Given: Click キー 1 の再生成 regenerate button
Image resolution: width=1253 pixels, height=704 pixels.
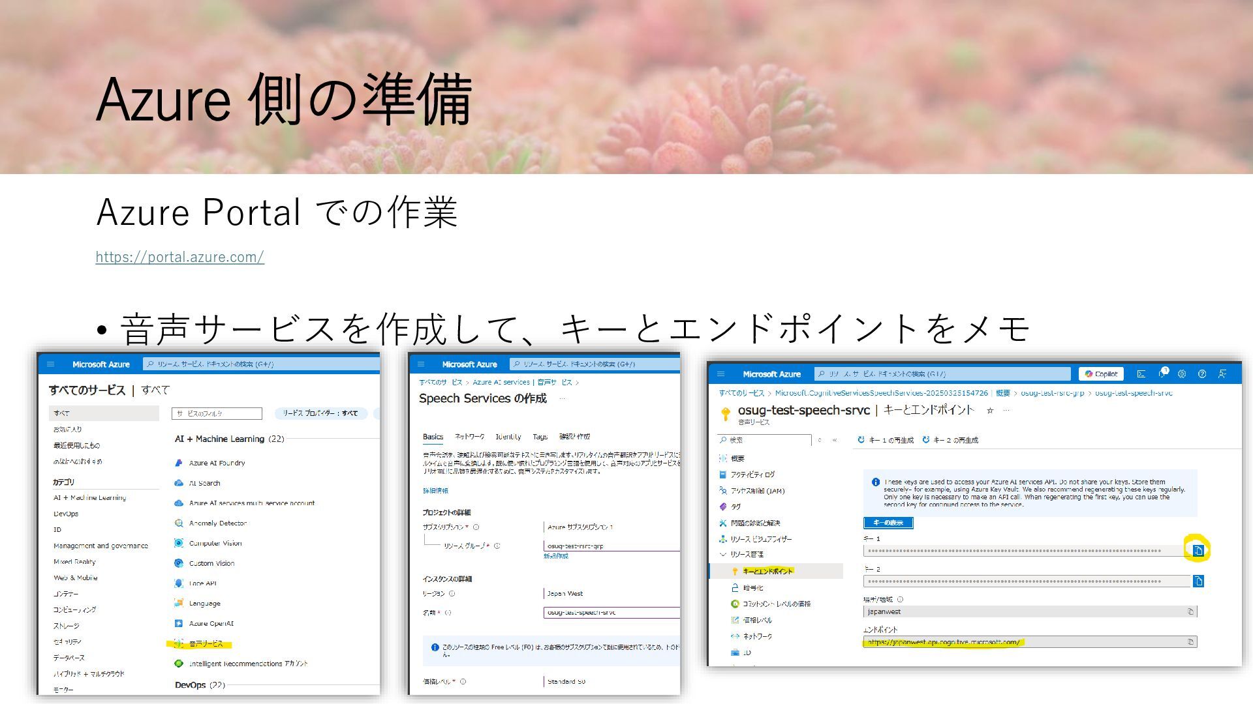Looking at the screenshot, I should (885, 440).
